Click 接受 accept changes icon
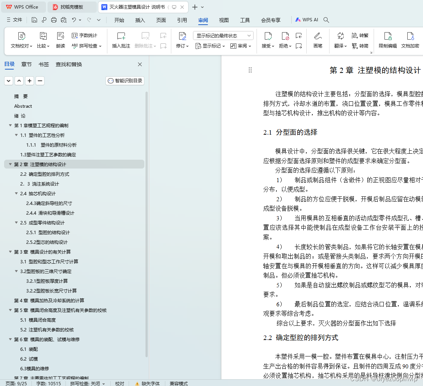Screen dimensions: 423x386 tap(268, 36)
